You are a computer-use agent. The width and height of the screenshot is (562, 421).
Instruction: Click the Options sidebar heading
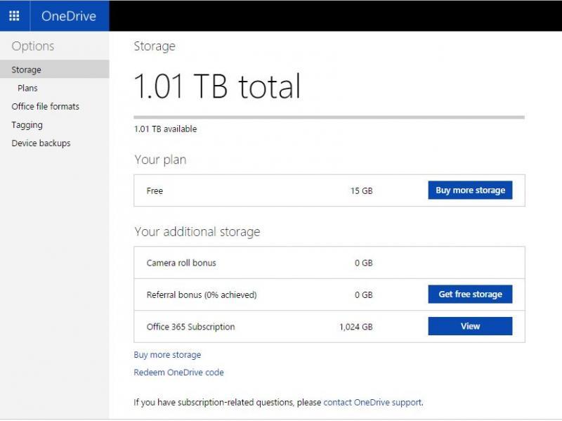pyautogui.click(x=33, y=46)
